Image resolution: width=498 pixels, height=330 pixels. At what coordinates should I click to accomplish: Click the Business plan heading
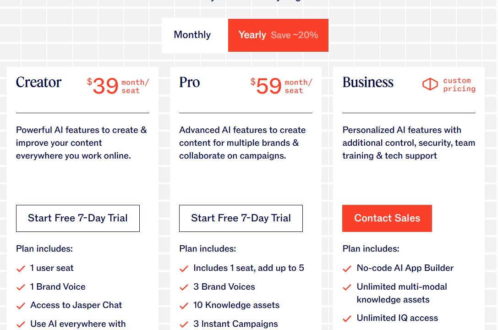pos(368,83)
